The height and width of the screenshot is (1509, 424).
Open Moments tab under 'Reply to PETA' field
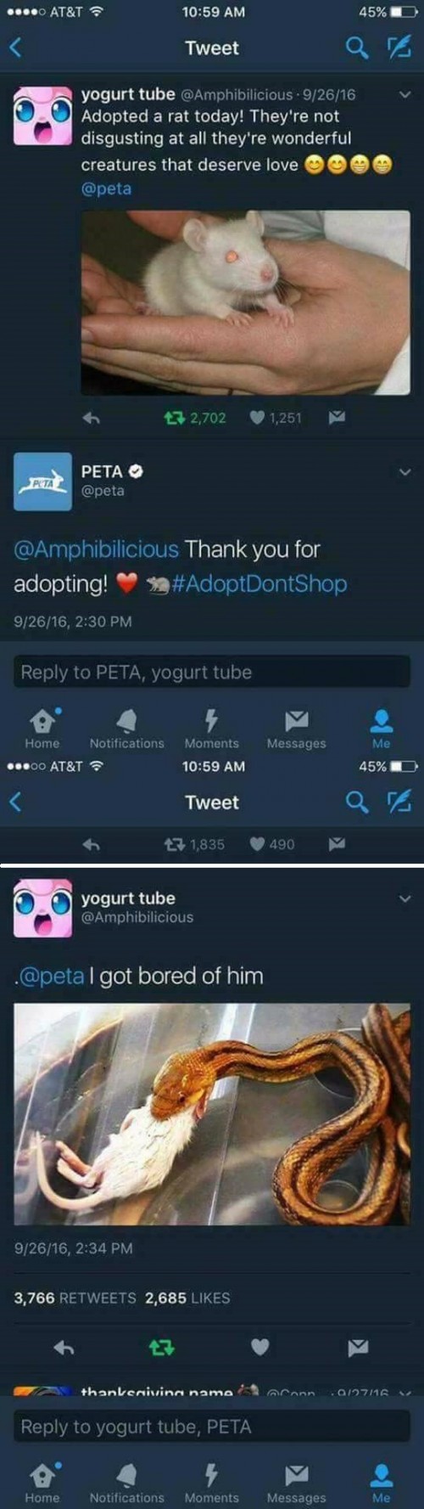point(212,729)
